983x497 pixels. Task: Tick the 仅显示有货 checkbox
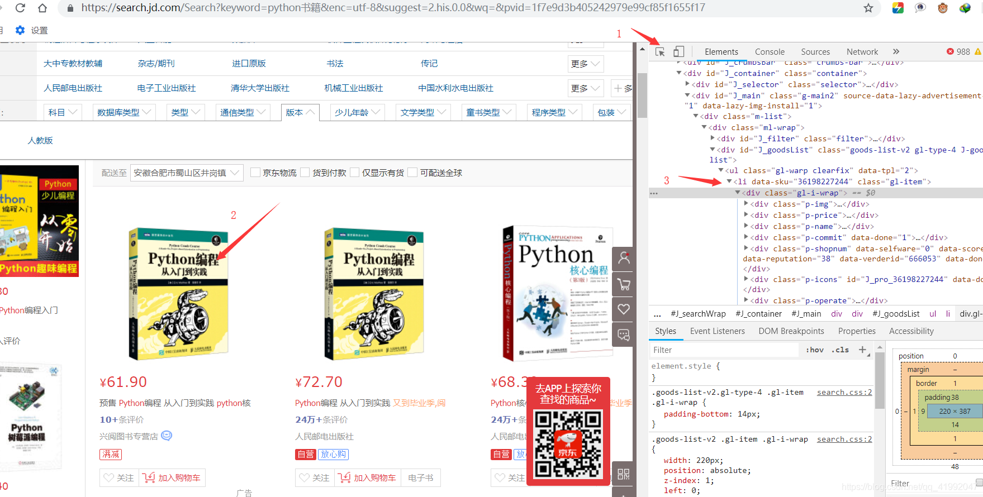tap(354, 173)
